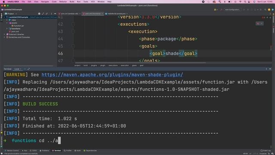Open the maven-shade-plugin URL link

(x=112, y=74)
